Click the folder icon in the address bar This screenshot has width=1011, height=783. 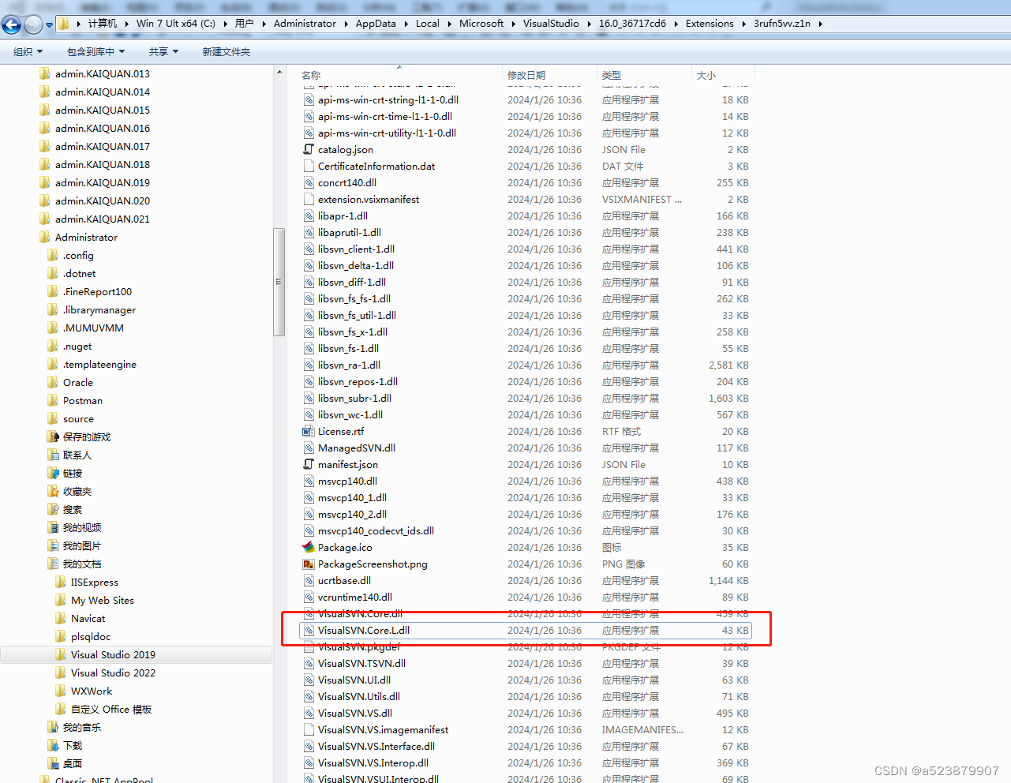pyautogui.click(x=62, y=23)
